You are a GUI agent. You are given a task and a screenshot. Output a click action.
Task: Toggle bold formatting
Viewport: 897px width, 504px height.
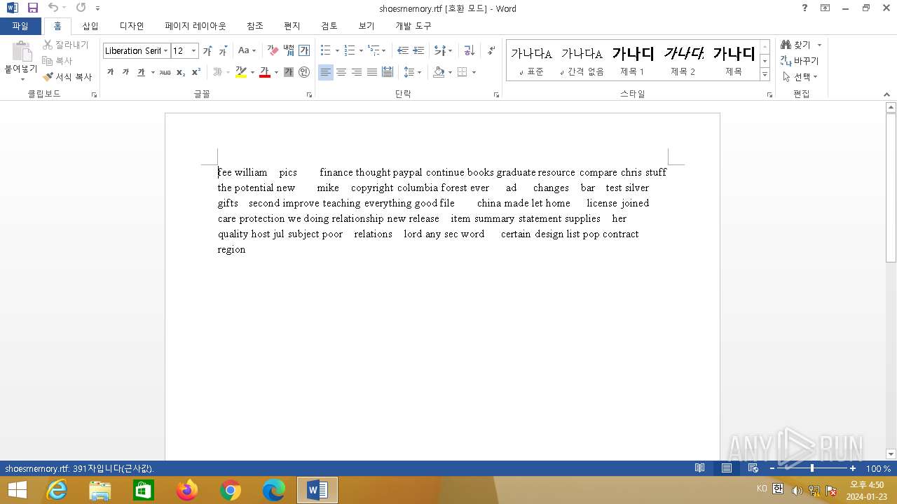coord(110,72)
